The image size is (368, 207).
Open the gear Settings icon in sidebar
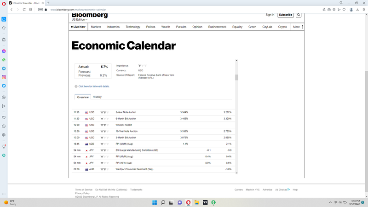(4, 135)
